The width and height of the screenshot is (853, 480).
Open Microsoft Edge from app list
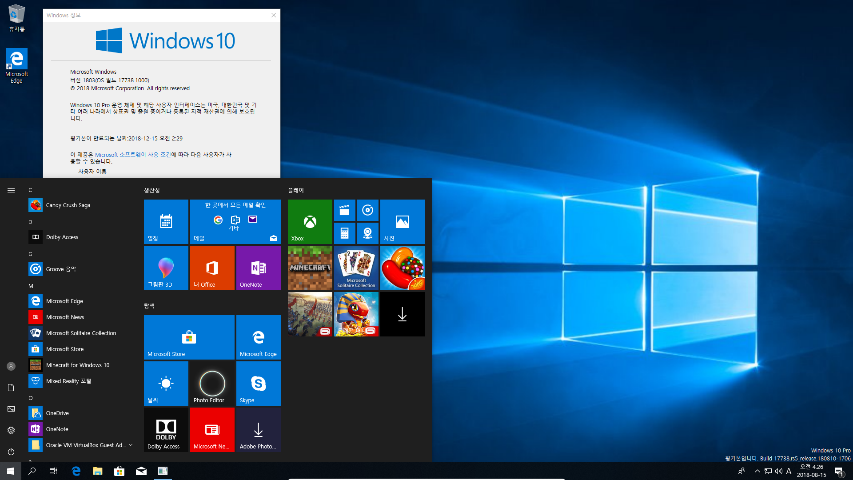[x=82, y=301]
